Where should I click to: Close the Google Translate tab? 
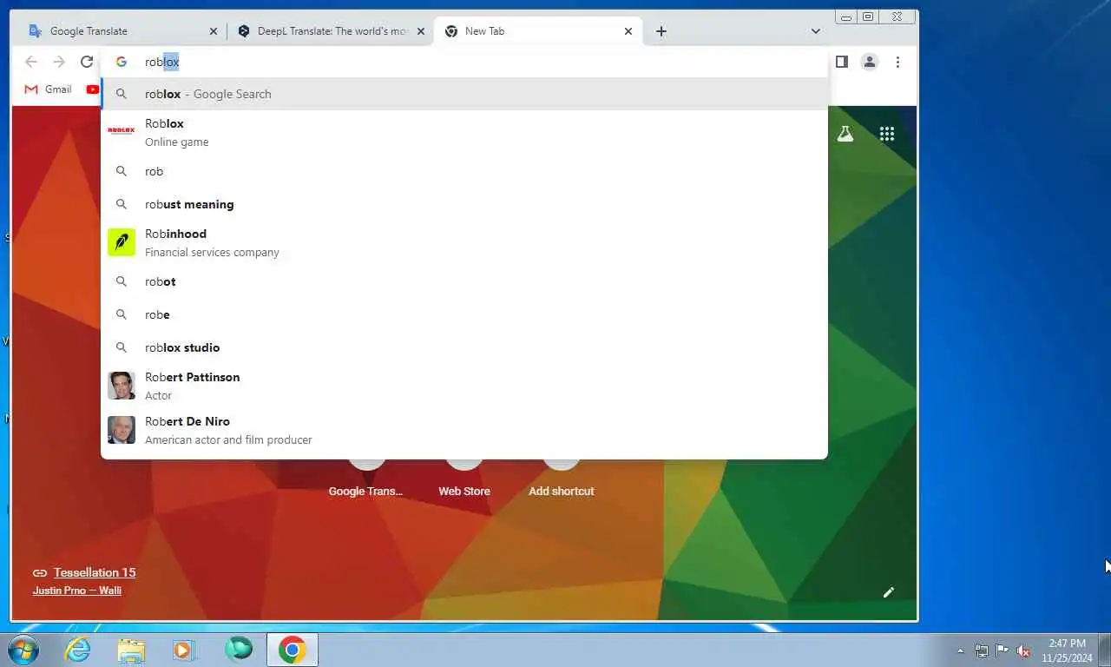[214, 31]
